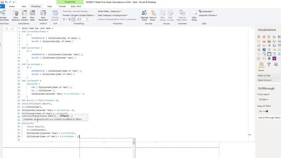The image size is (281, 158).
Task: Open the Data type dropdown
Action: (x=76, y=11)
